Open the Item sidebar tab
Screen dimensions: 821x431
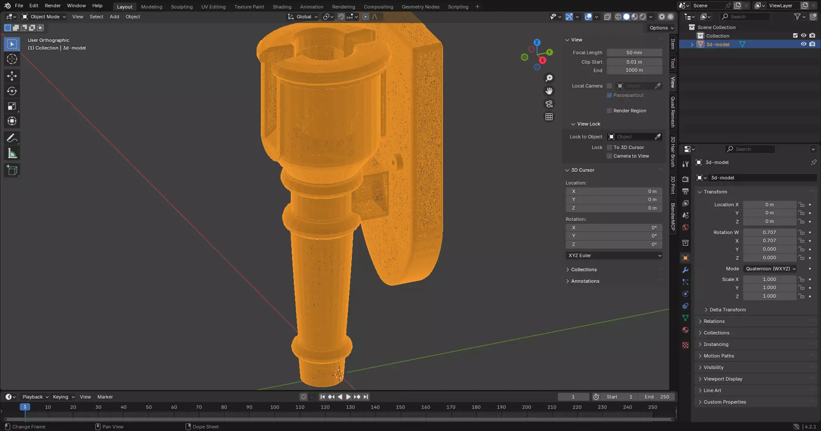[x=673, y=44]
